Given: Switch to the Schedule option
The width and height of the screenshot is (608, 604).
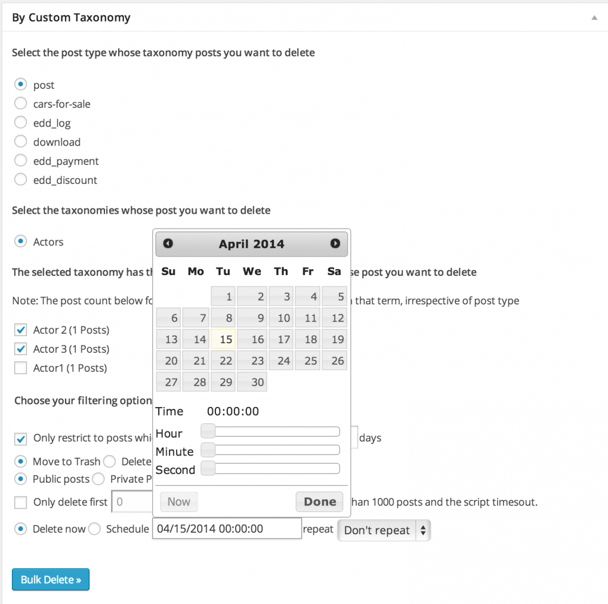Looking at the screenshot, I should [x=94, y=529].
